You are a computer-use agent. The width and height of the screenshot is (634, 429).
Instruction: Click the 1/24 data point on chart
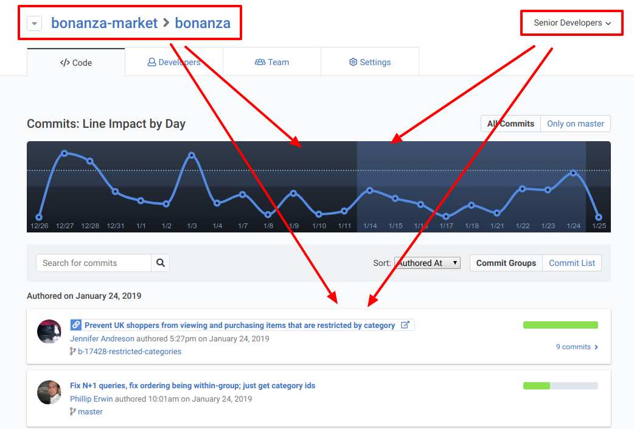[573, 173]
